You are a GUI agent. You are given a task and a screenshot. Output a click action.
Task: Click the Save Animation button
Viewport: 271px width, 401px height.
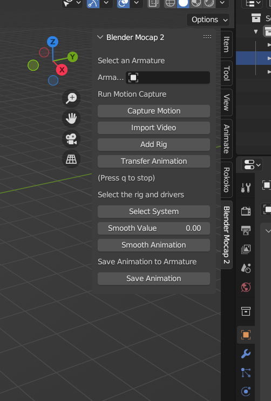tap(154, 278)
